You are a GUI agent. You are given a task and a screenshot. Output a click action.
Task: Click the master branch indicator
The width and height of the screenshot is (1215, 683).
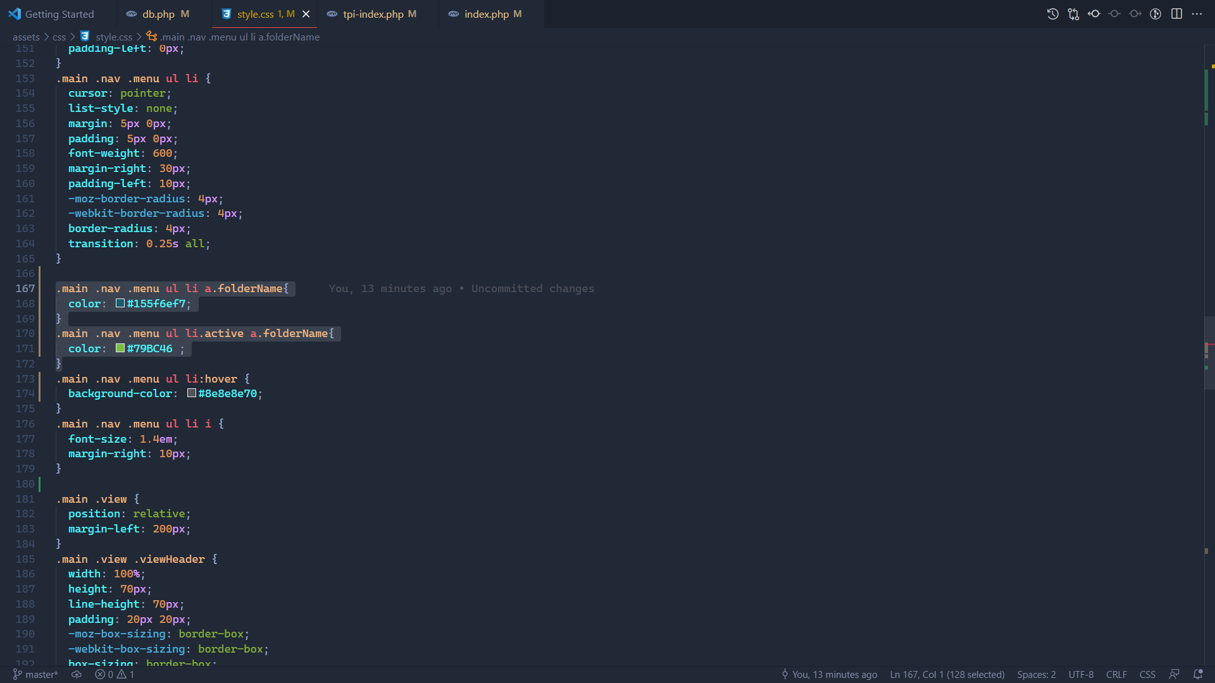click(35, 675)
